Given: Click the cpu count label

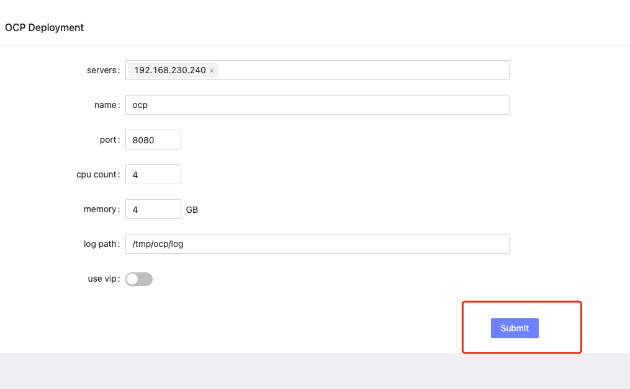Looking at the screenshot, I should 98,174.
